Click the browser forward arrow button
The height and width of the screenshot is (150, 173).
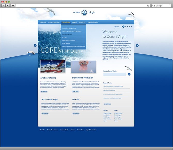point(7,6)
